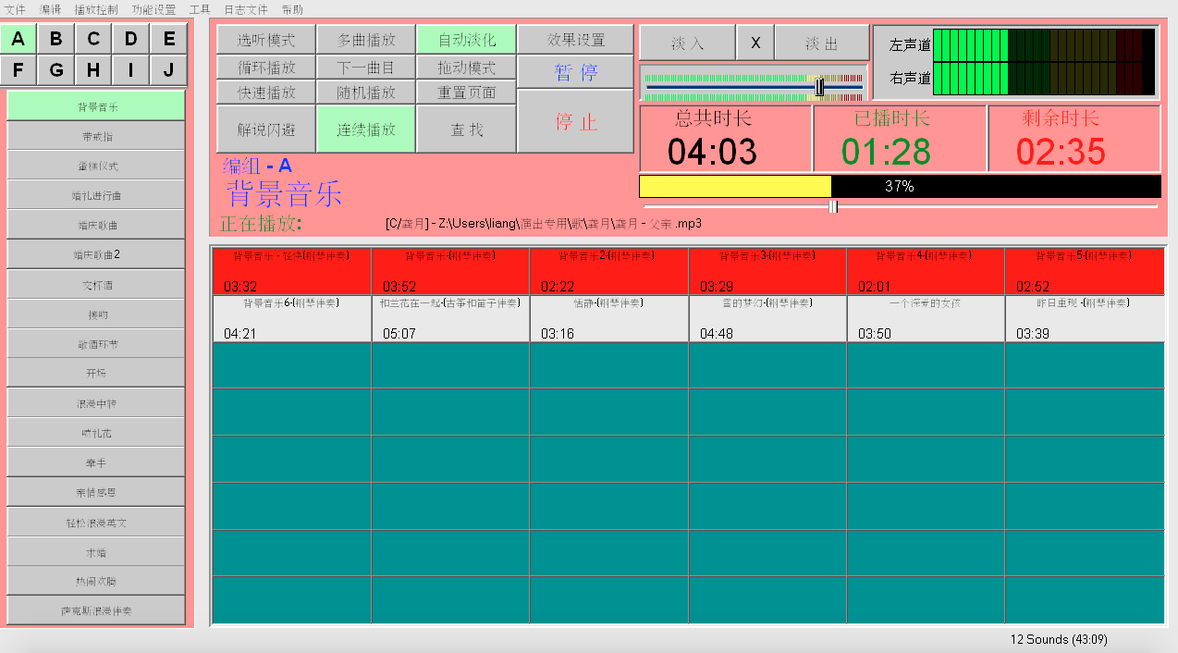The image size is (1178, 653).
Task: Play the 03:32 背景音乐-轻快 sound cell
Action: coord(292,271)
